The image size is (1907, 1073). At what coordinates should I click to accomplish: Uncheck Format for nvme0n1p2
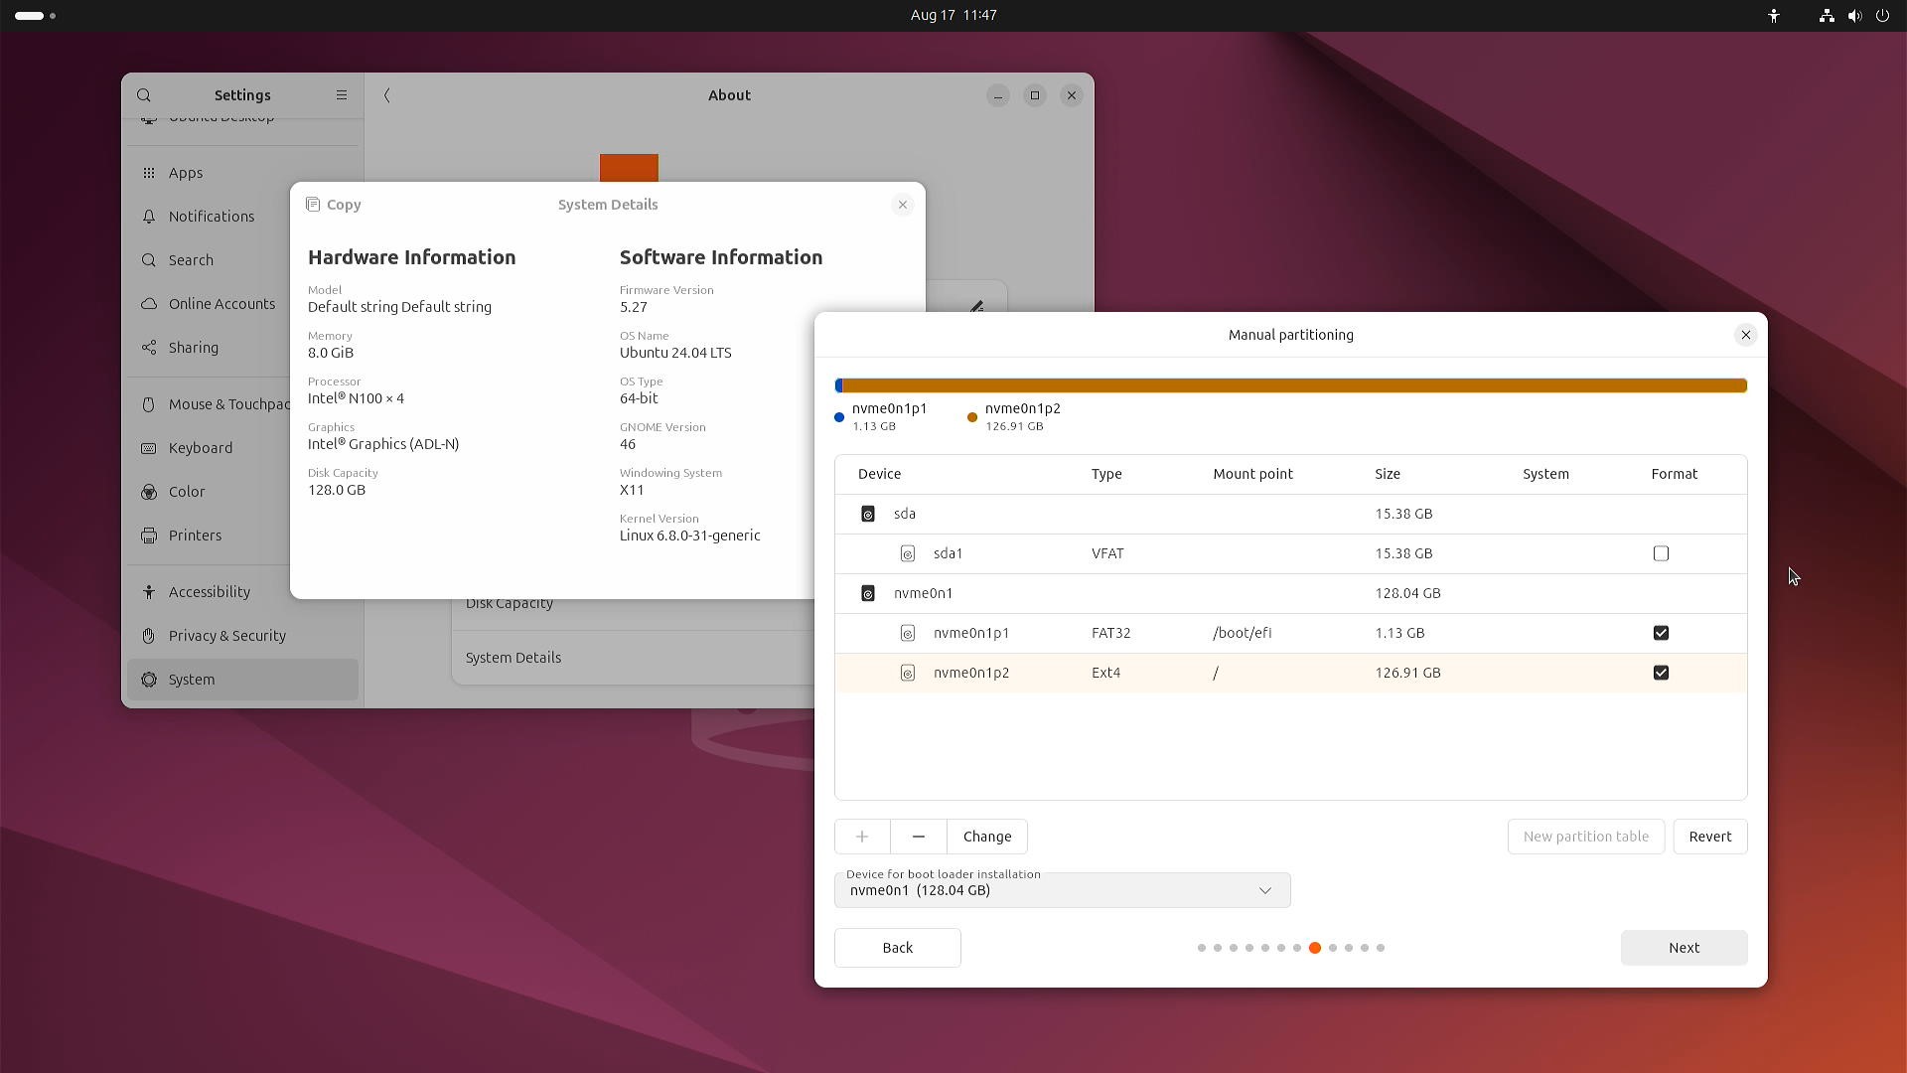click(1661, 673)
